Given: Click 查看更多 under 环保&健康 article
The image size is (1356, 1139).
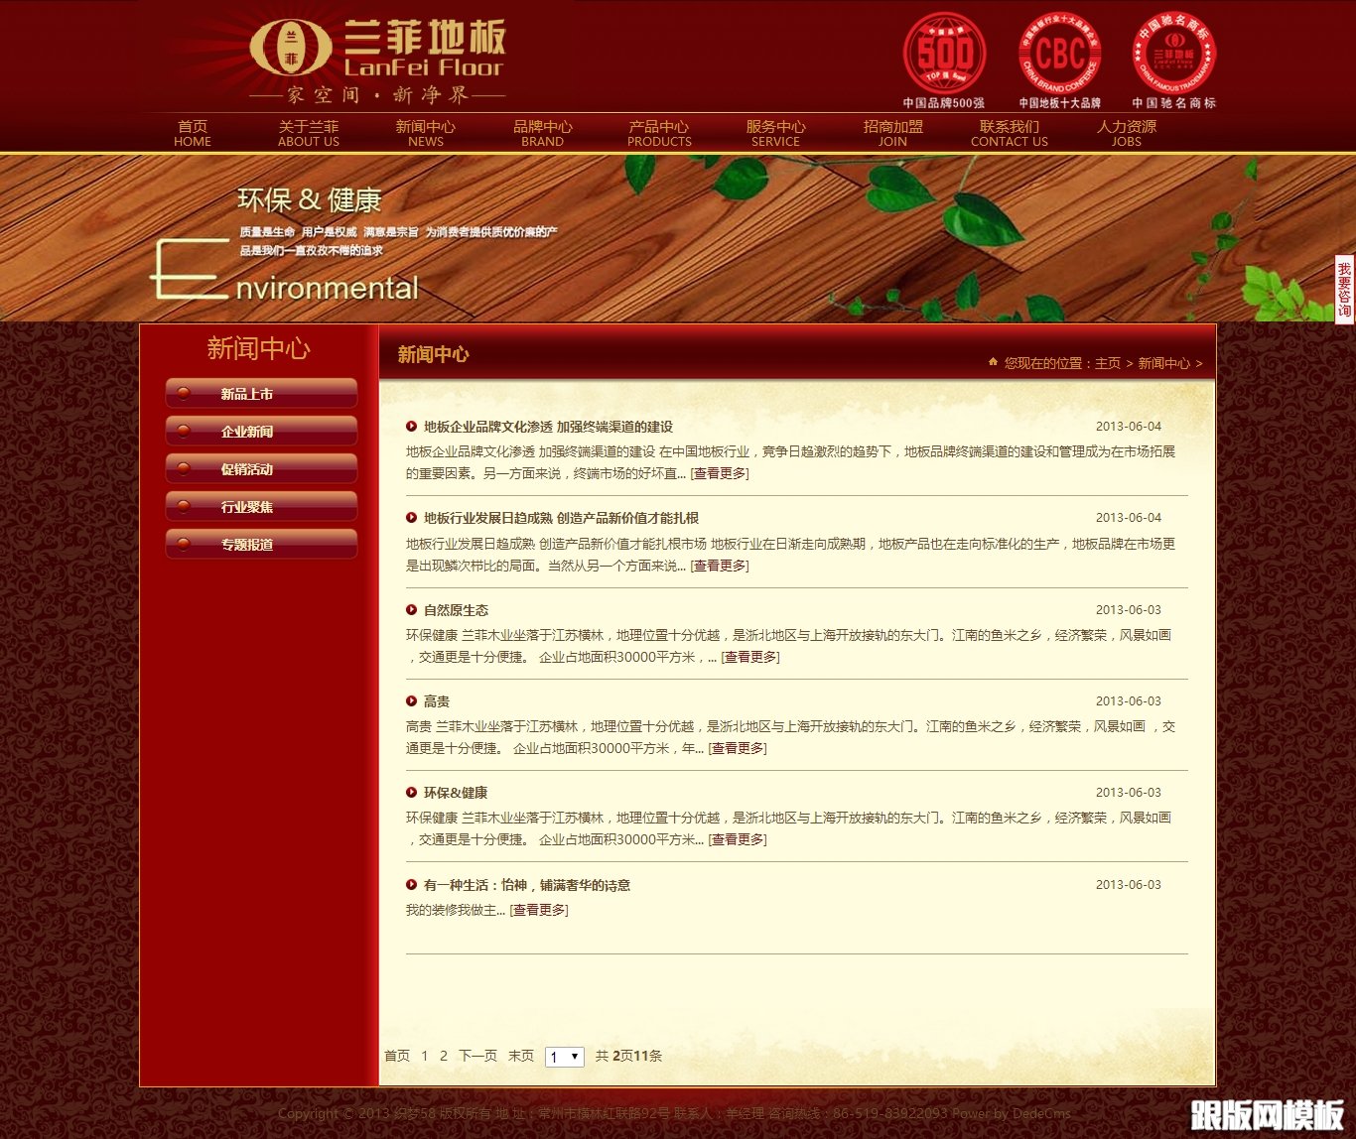Looking at the screenshot, I should 738,839.
